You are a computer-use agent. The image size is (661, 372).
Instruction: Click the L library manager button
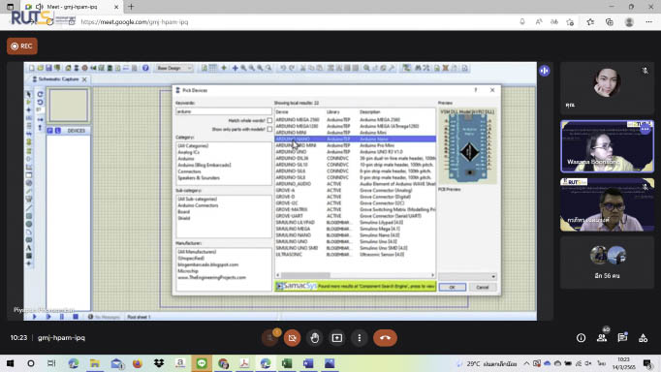point(58,131)
